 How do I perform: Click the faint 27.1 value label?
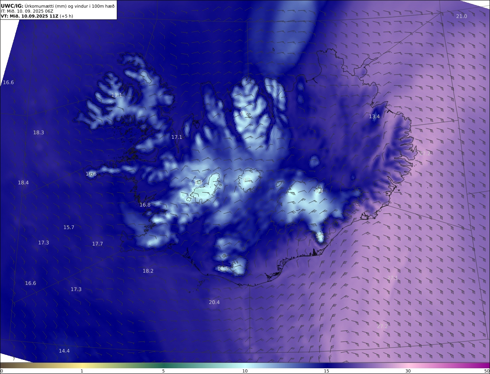click(393, 278)
